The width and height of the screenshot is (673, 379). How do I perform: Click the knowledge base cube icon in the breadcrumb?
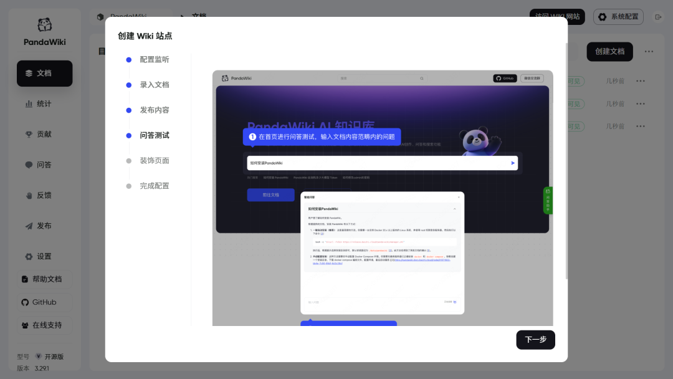100,17
